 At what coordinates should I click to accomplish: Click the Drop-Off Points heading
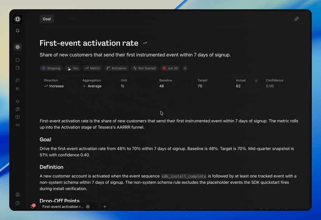[x=60, y=200]
